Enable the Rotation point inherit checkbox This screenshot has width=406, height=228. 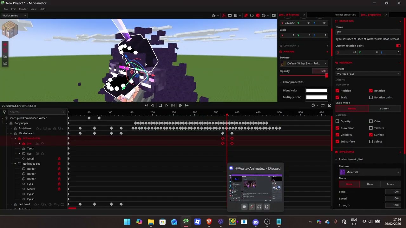click(x=371, y=97)
